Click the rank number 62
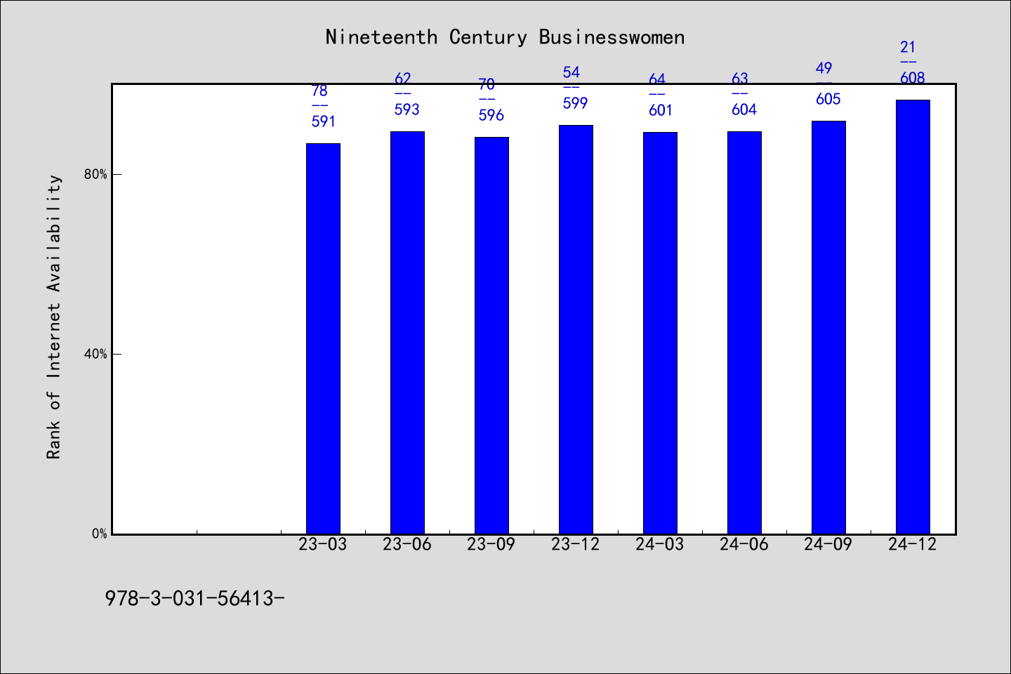1011x674 pixels. (x=403, y=79)
